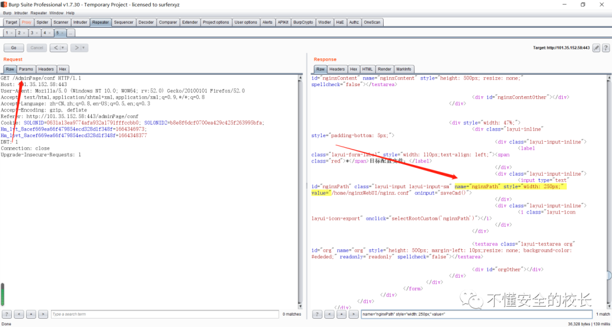Focus the request search term field
Viewport: 612px width, 327px height.
tap(165, 314)
